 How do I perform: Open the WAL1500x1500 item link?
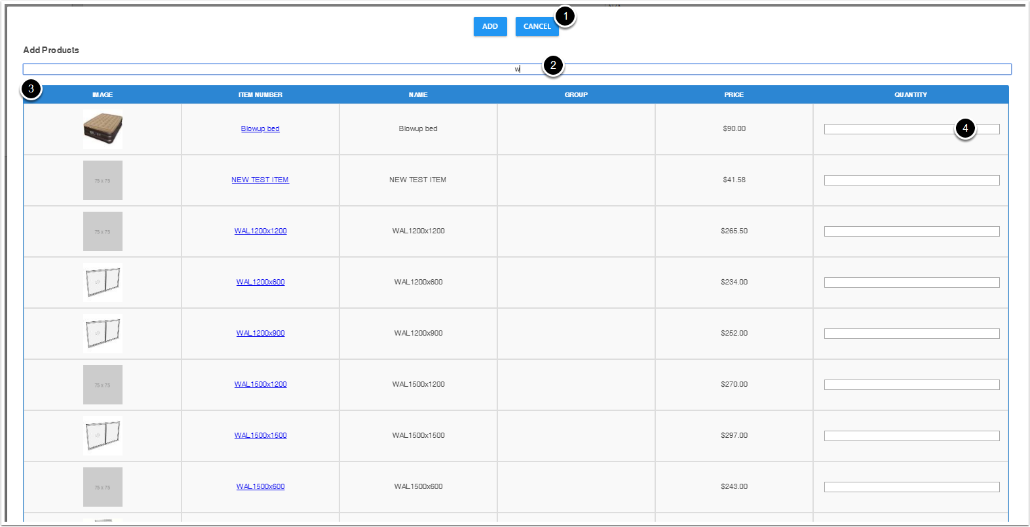[x=260, y=435]
